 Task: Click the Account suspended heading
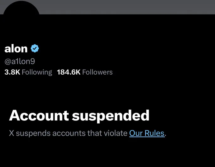[x=79, y=115]
